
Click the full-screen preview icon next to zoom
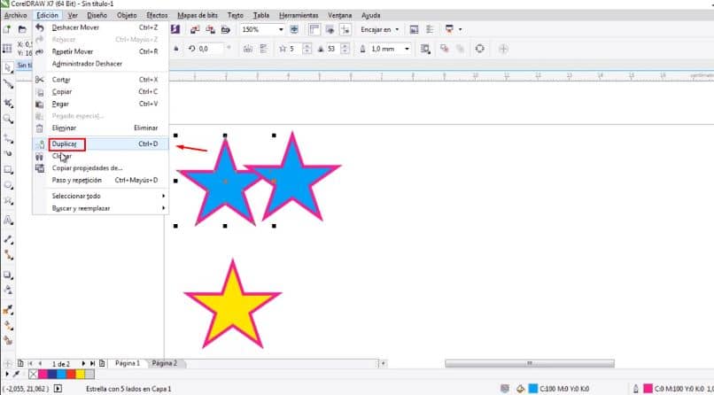point(294,29)
